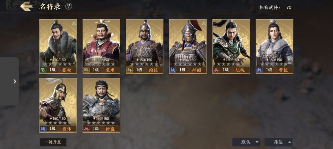The image size is (333, 149).
Task: Click the 蜀 faction badge on 张松
Action: pos(43,70)
